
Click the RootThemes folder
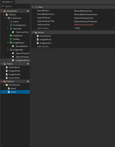click(14, 85)
